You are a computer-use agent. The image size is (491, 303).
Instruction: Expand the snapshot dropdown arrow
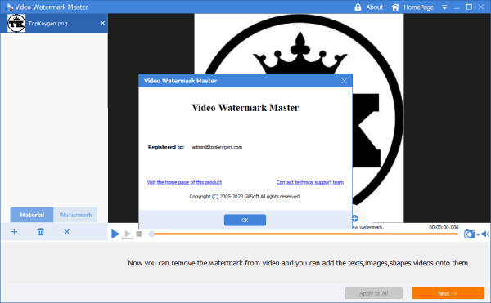pyautogui.click(x=478, y=234)
